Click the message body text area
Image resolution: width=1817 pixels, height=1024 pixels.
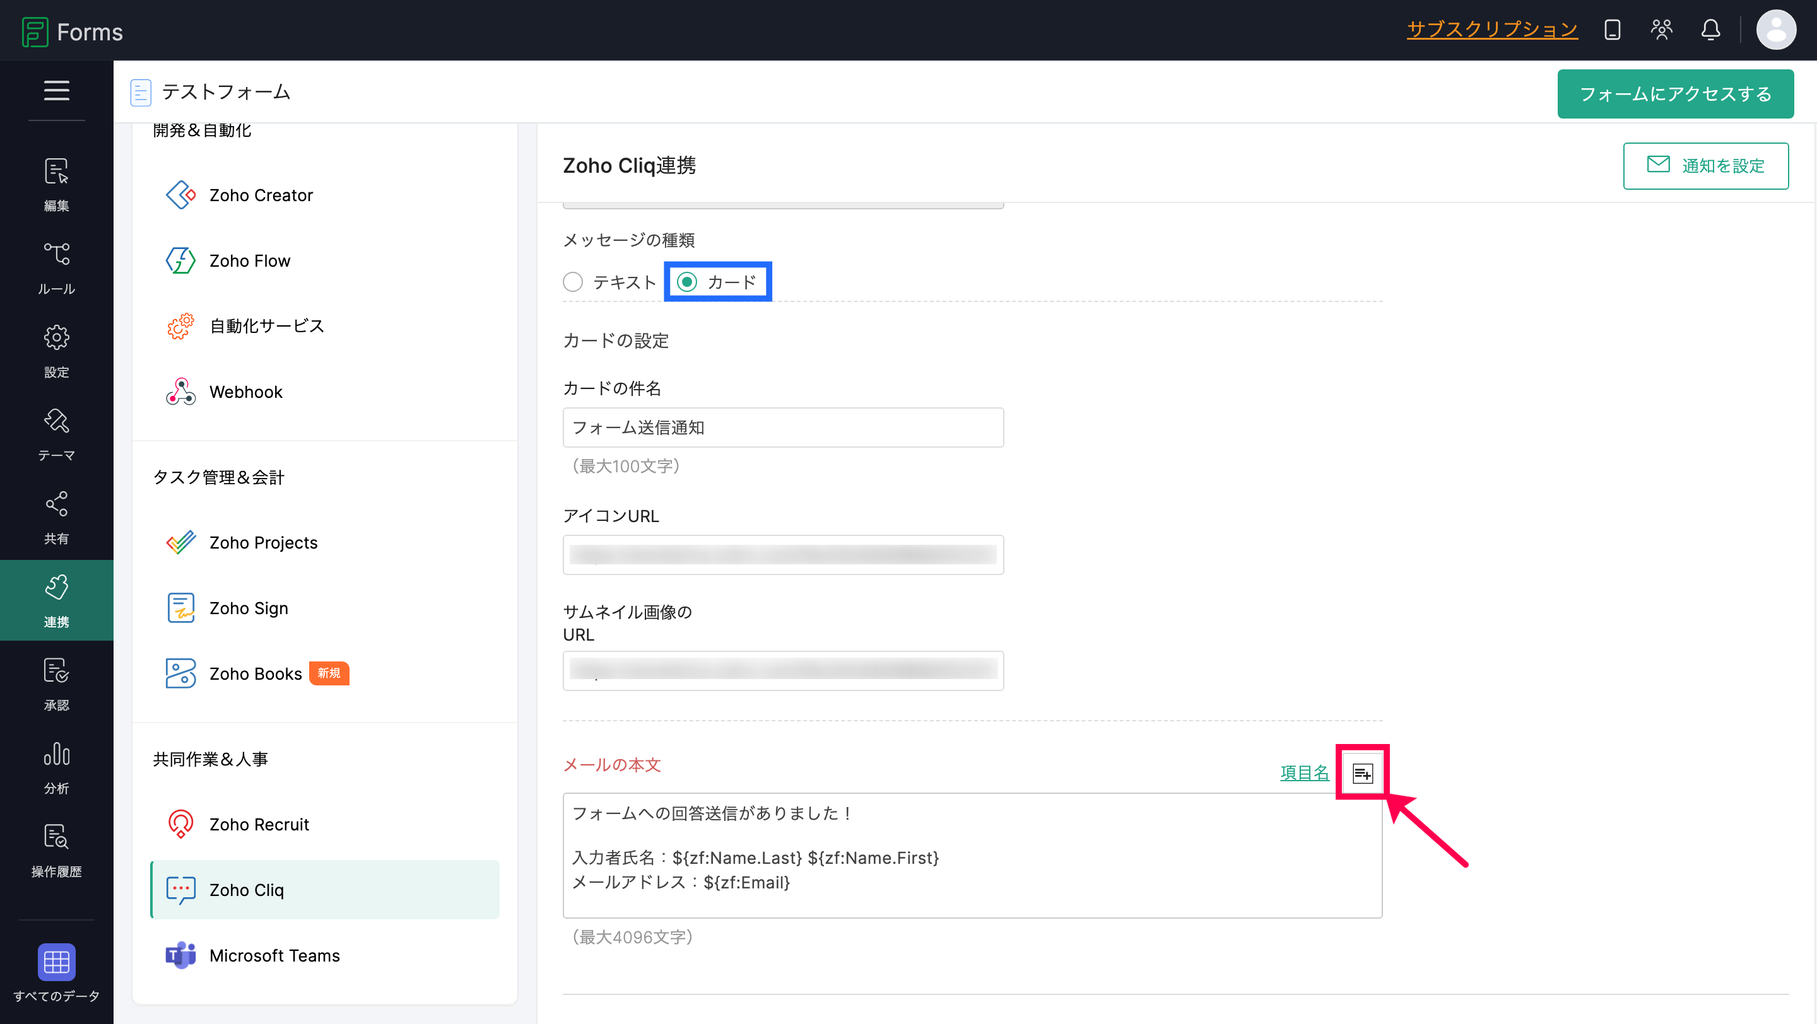pyautogui.click(x=972, y=856)
